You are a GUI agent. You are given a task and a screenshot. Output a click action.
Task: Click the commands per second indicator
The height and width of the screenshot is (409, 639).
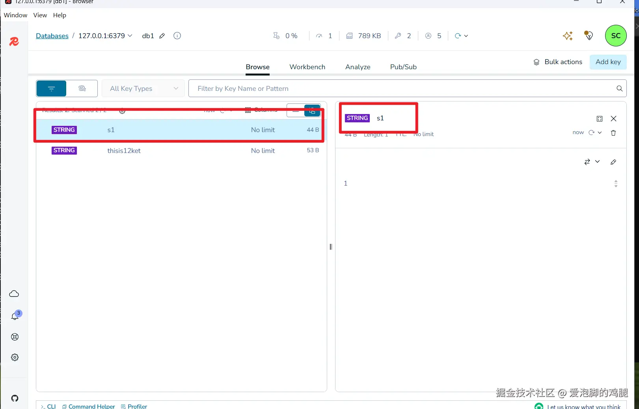coord(324,36)
